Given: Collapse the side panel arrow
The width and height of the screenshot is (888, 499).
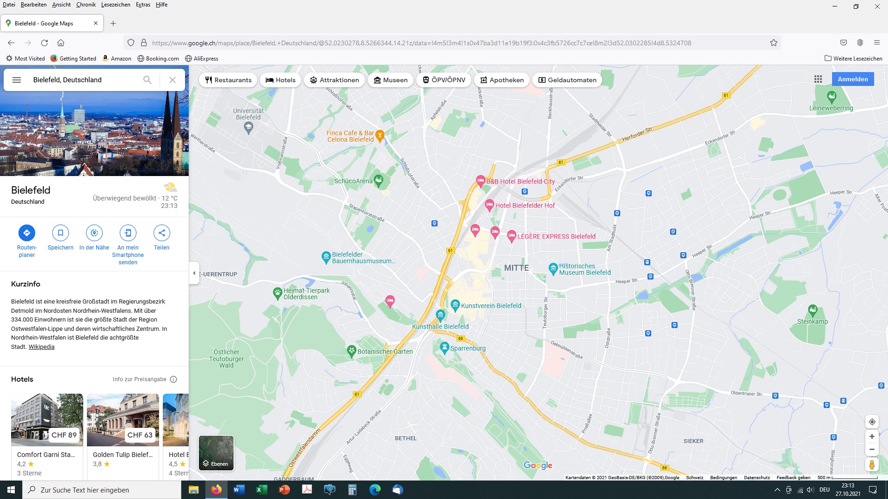Looking at the screenshot, I should (194, 273).
